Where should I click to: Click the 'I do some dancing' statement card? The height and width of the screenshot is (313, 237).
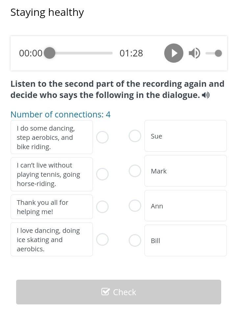point(52,137)
